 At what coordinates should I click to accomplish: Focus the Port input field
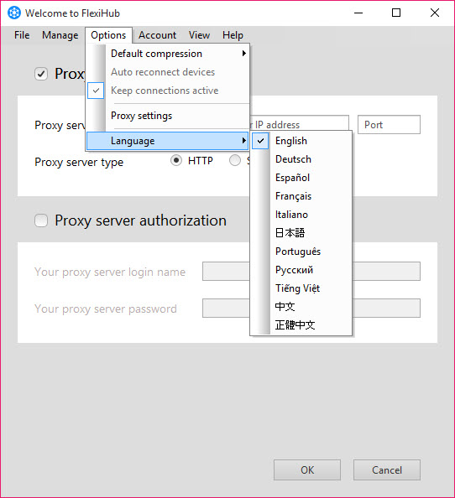389,124
